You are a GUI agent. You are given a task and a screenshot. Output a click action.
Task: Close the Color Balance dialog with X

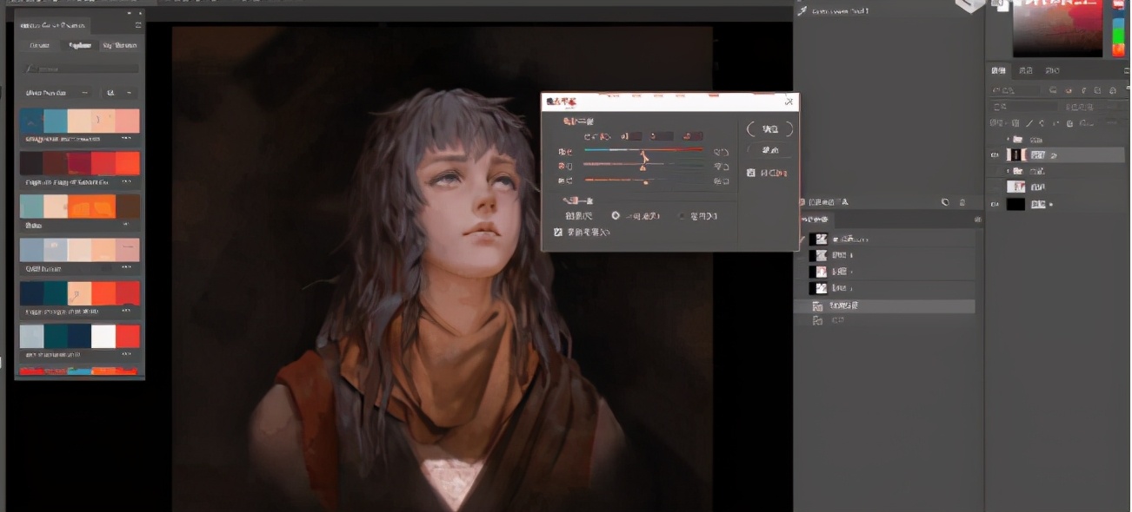click(789, 102)
